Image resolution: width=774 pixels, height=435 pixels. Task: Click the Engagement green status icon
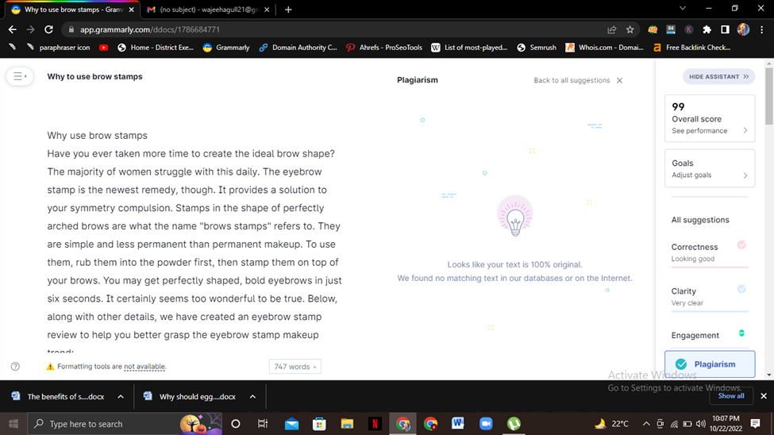[x=741, y=333]
